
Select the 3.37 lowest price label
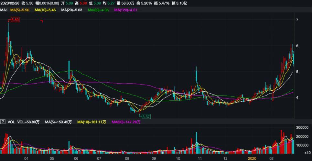(x=146, y=116)
